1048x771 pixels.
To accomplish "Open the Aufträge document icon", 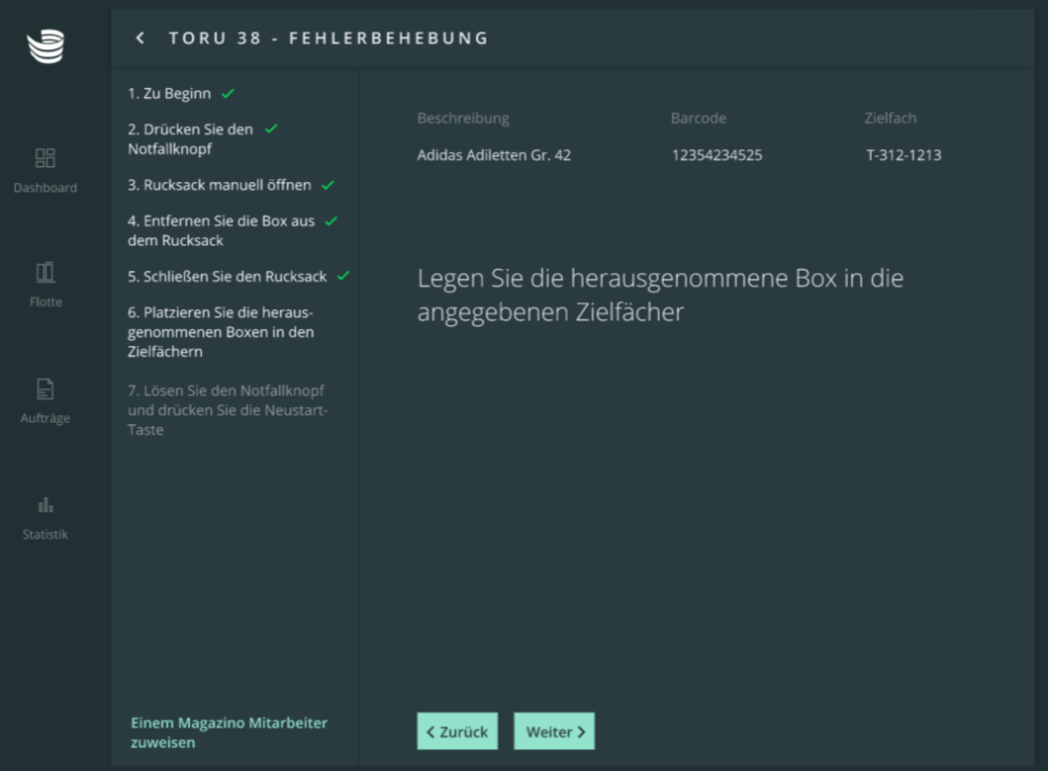I will 46,388.
